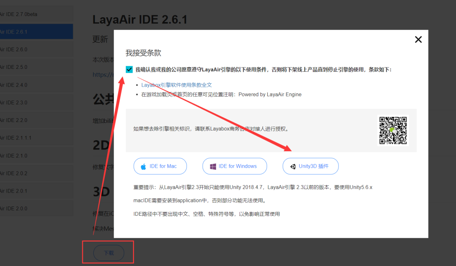The image size is (456, 266).
Task: Click the IDE路径 warning line
Action: pos(206,214)
